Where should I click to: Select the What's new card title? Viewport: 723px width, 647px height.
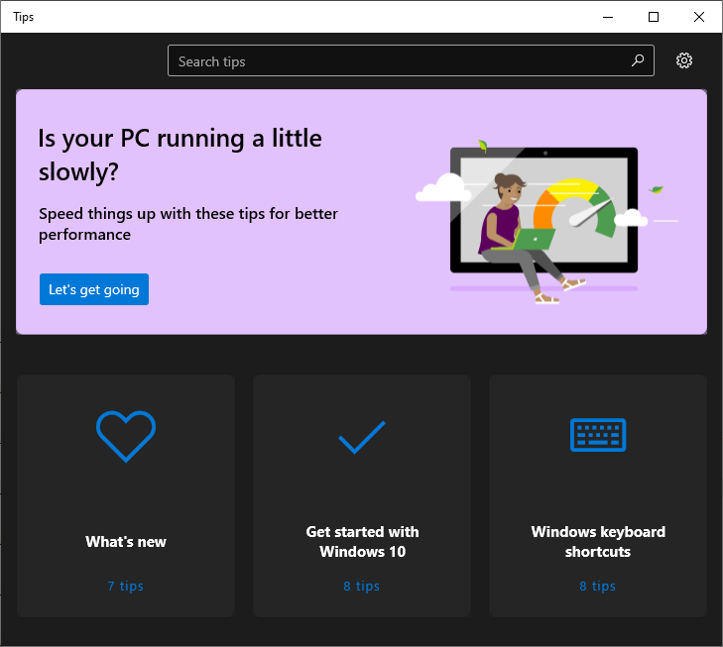pos(126,542)
